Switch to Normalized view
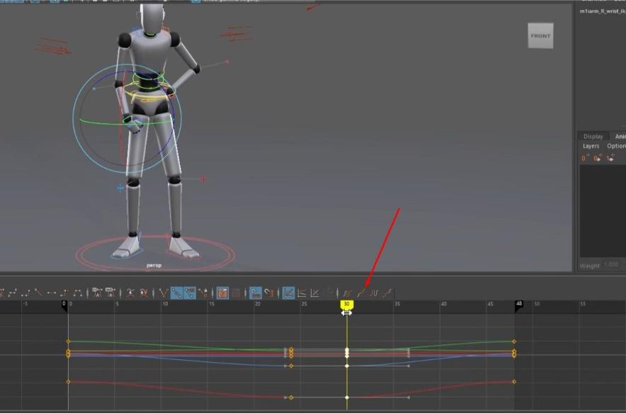 (x=315, y=293)
